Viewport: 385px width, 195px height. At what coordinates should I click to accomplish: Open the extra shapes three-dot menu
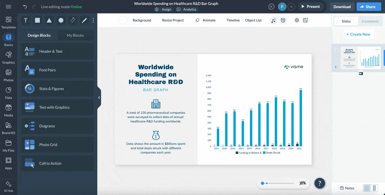(93, 20)
